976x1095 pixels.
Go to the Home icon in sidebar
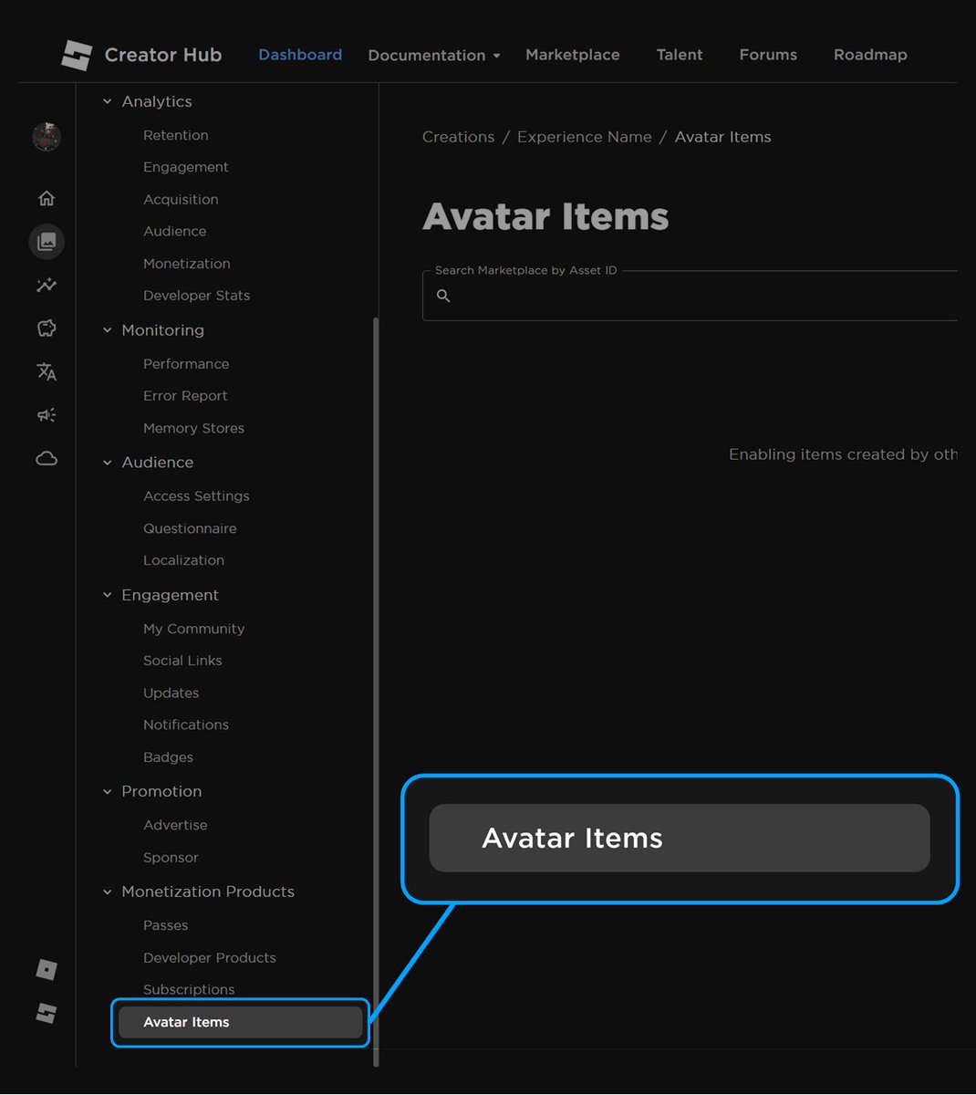[47, 198]
